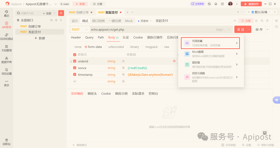The width and height of the screenshot is (280, 148).
Task: Click the lock icon next to 分享
Action: pyautogui.click(x=256, y=21)
